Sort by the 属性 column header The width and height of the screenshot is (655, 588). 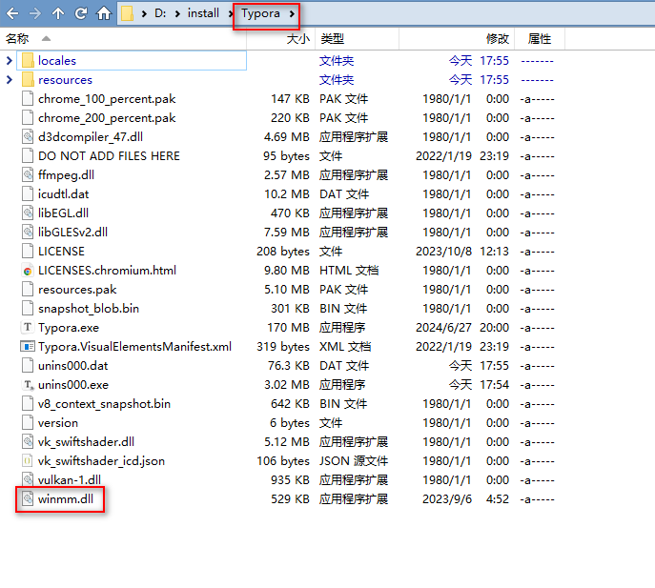click(x=540, y=39)
